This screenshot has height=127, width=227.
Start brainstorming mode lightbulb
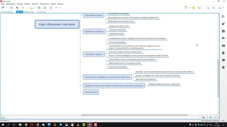click(x=194, y=8)
